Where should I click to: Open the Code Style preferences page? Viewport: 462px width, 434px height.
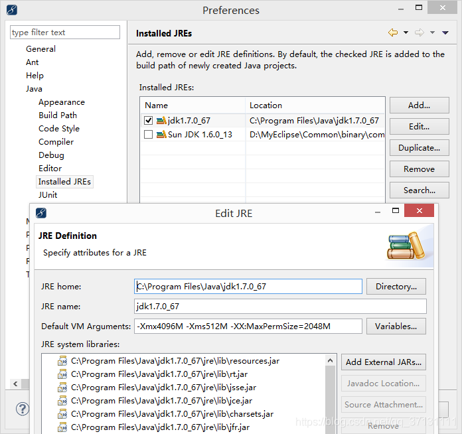point(59,129)
